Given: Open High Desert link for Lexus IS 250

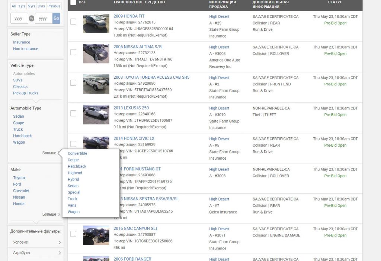Looking at the screenshot, I should [219, 108].
